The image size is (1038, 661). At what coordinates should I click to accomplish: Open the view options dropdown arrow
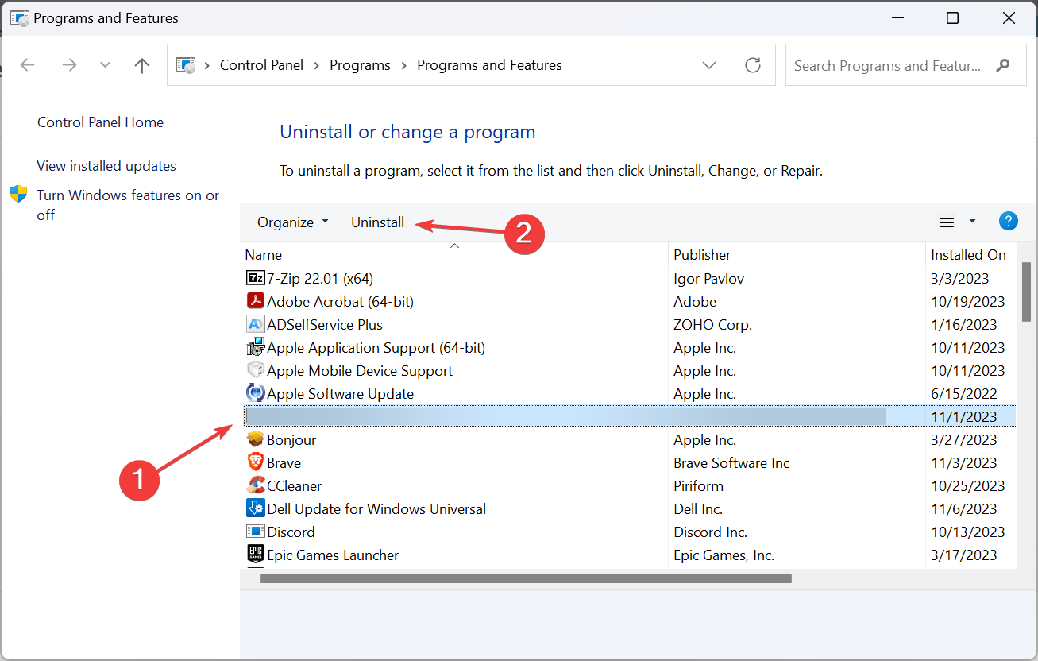coord(972,222)
